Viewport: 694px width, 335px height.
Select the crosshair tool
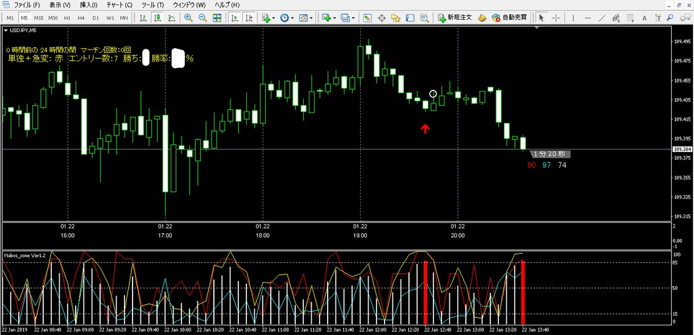coord(556,18)
